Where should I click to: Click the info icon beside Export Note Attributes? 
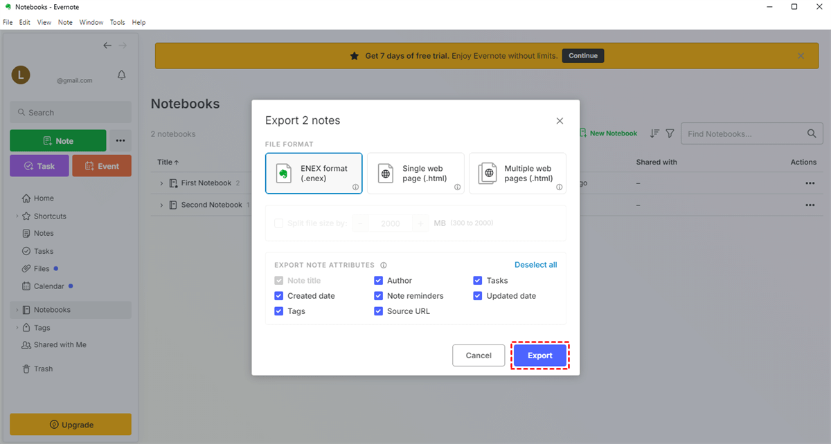(x=384, y=265)
